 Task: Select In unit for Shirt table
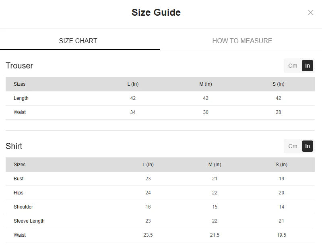click(x=308, y=146)
